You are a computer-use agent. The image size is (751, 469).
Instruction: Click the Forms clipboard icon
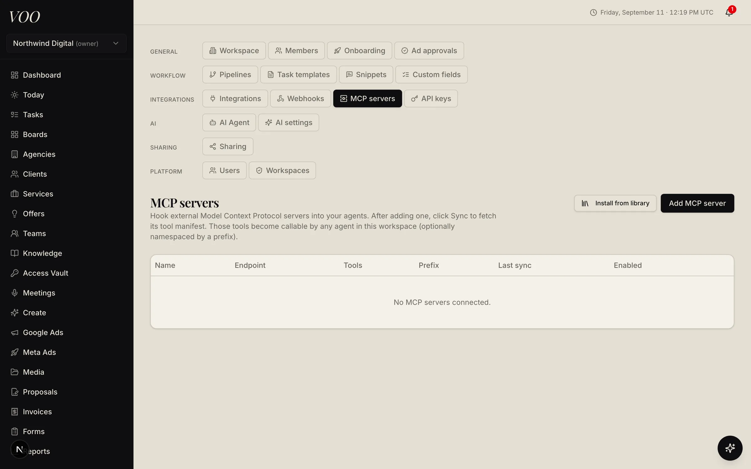(14, 431)
